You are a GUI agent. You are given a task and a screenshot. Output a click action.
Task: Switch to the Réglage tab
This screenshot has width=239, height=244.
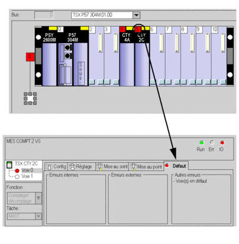point(82,166)
